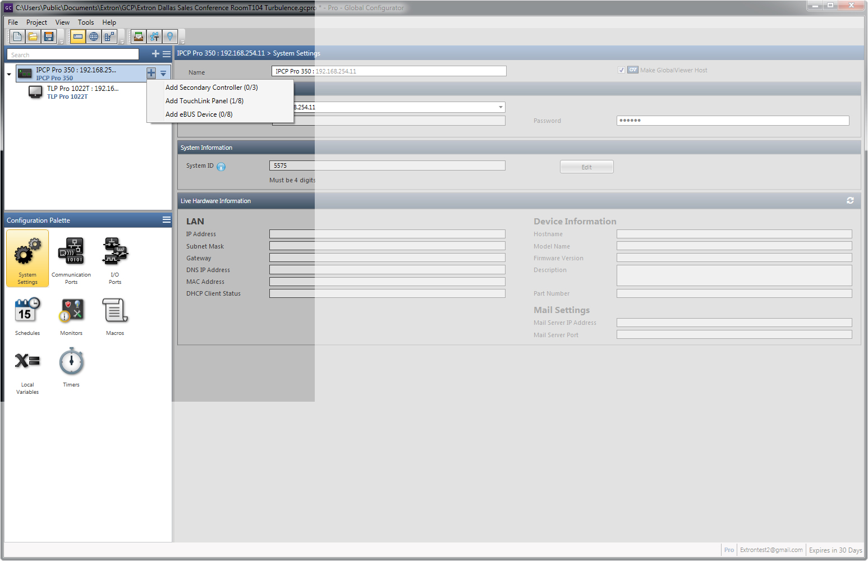This screenshot has height=561, width=868.
Task: Open Timers in the palette
Action: pos(71,368)
